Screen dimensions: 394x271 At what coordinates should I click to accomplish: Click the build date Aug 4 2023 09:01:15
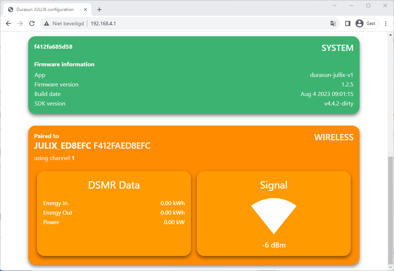[327, 94]
